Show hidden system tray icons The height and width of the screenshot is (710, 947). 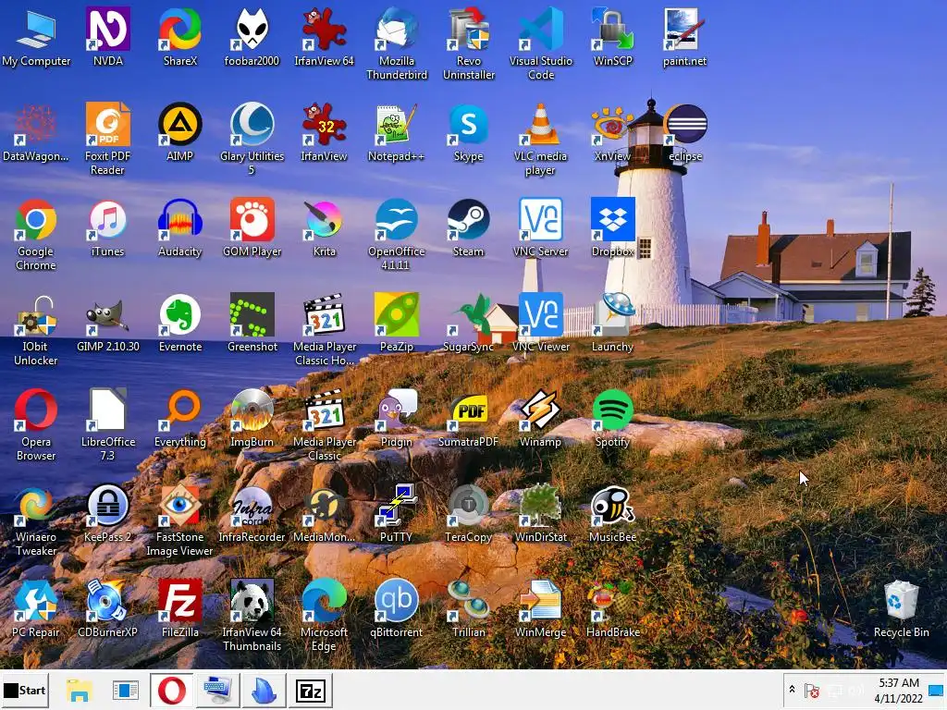click(792, 689)
